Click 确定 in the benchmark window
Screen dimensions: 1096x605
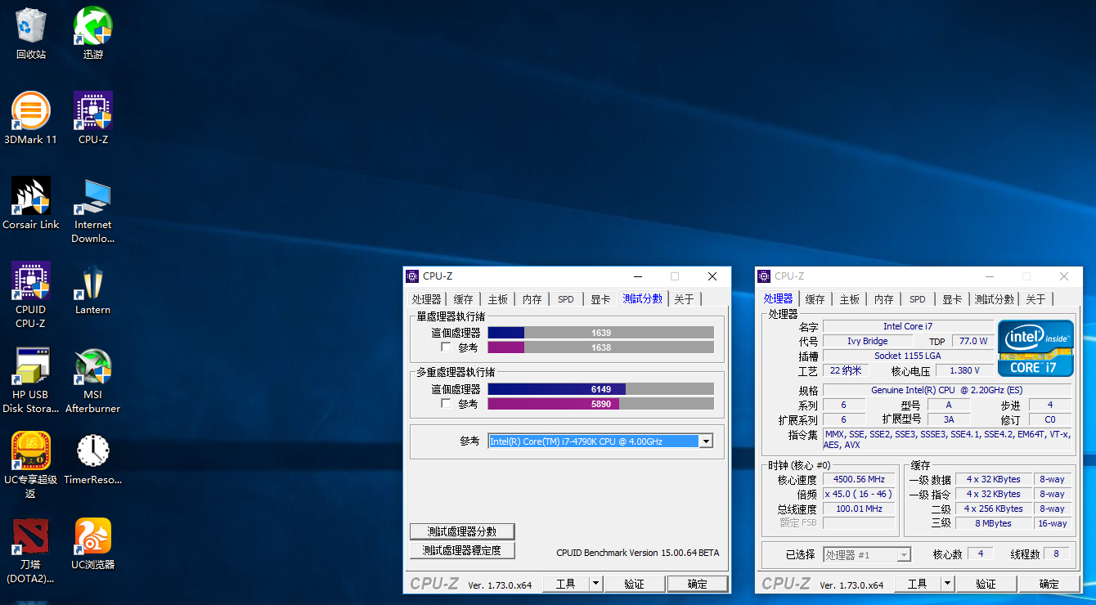[698, 584]
